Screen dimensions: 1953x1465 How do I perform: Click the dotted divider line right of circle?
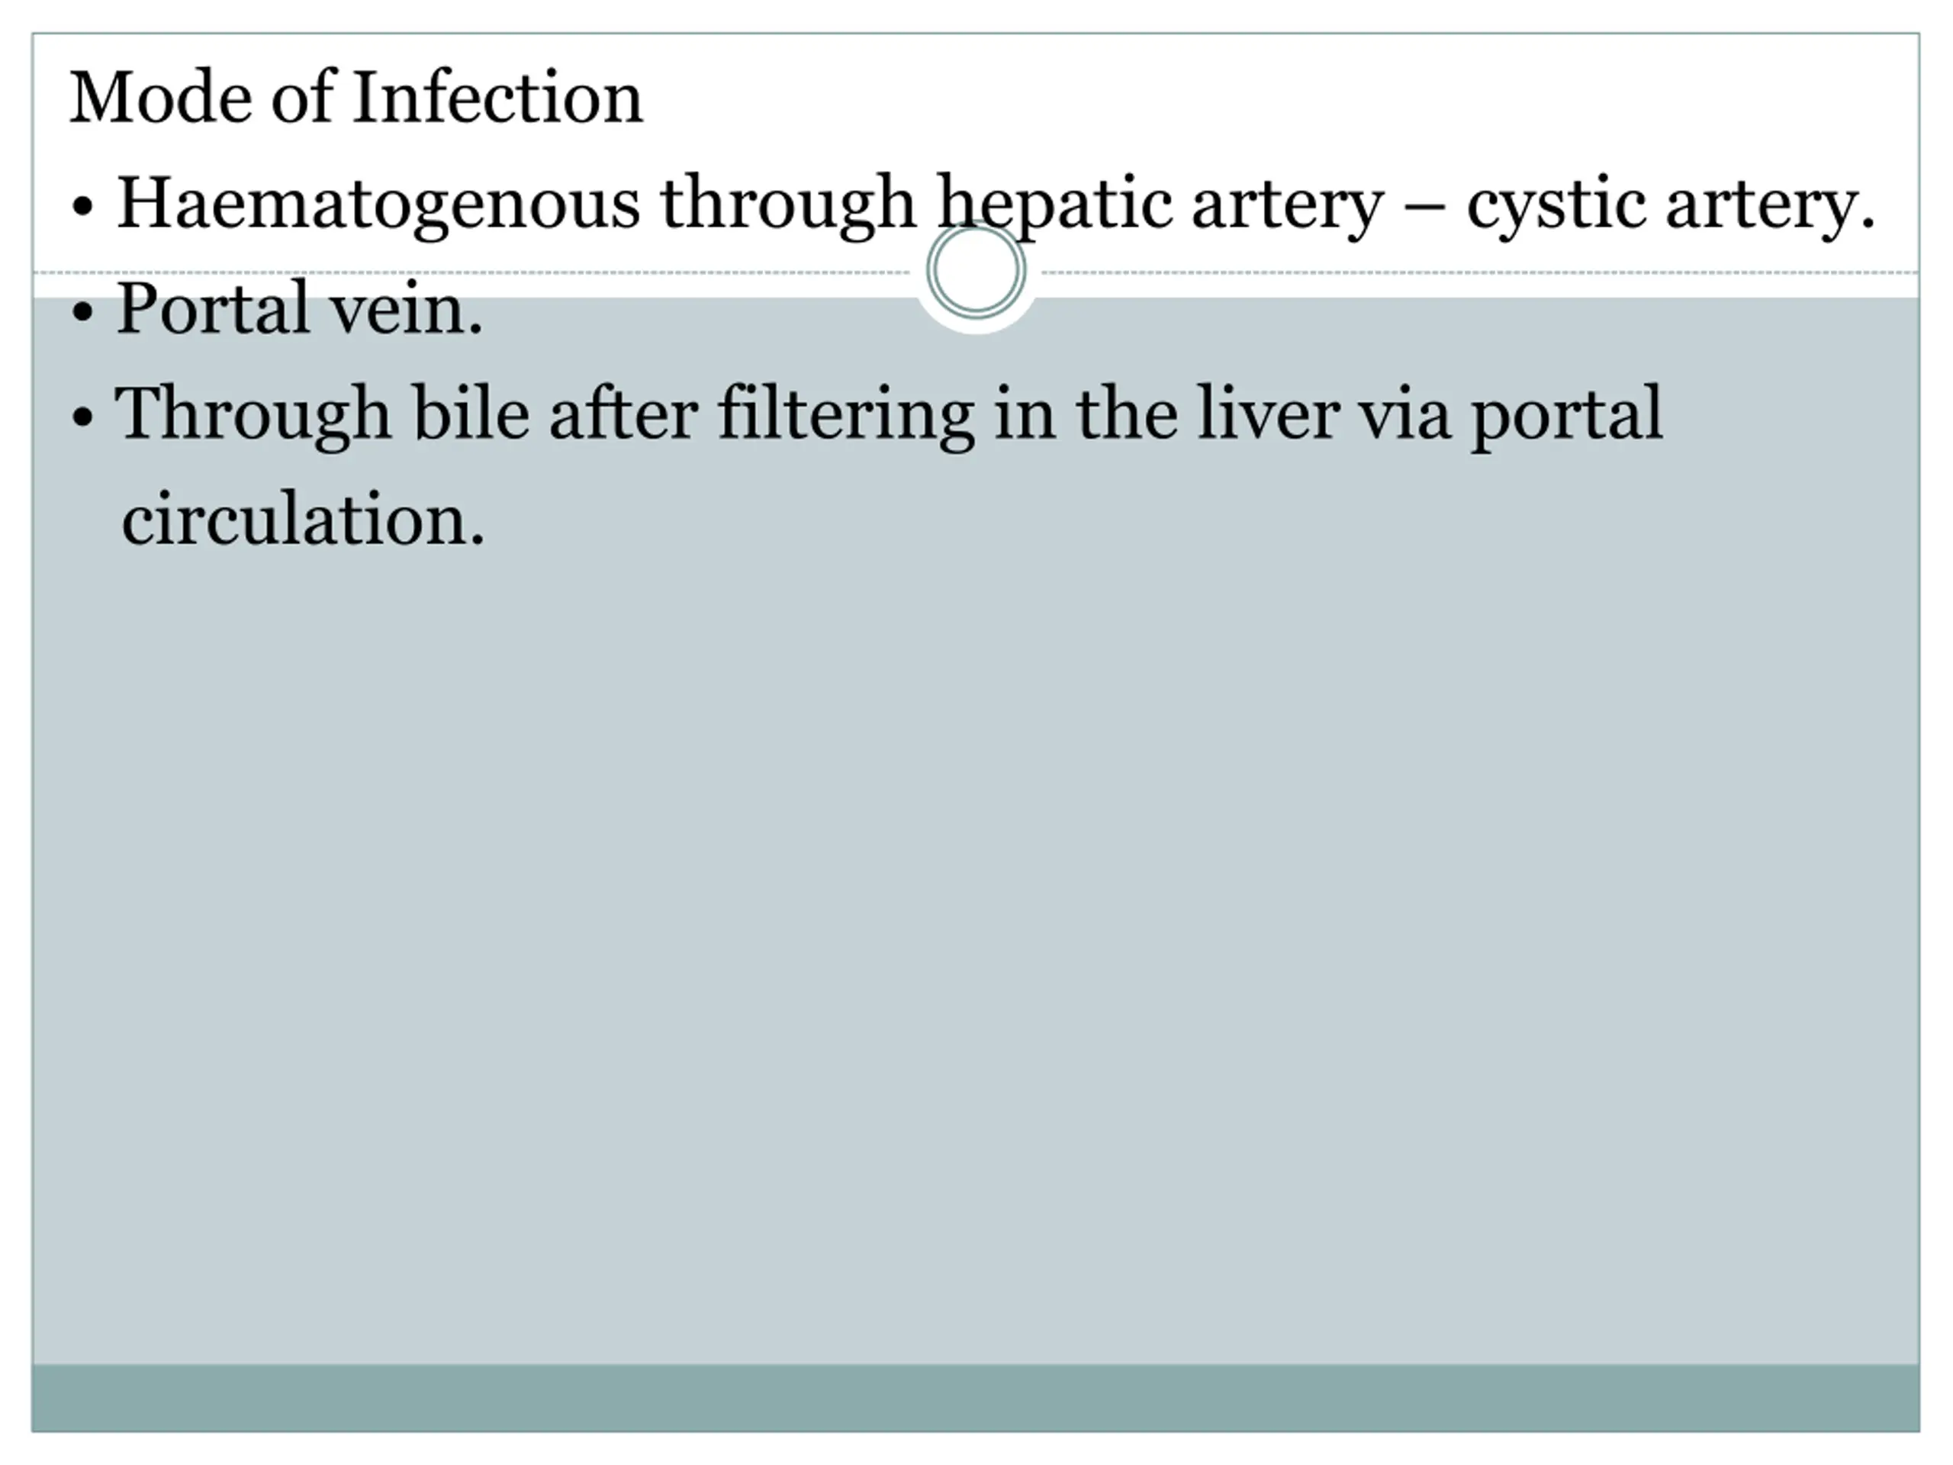(x=1481, y=273)
